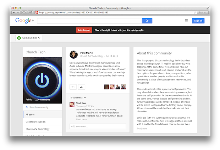This screenshot has height=150, width=220.
Task: Click the red Join Google+ button
Action: pyautogui.click(x=84, y=30)
